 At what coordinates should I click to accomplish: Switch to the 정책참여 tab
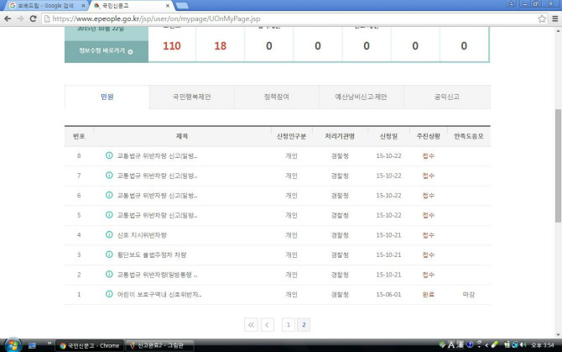[276, 97]
